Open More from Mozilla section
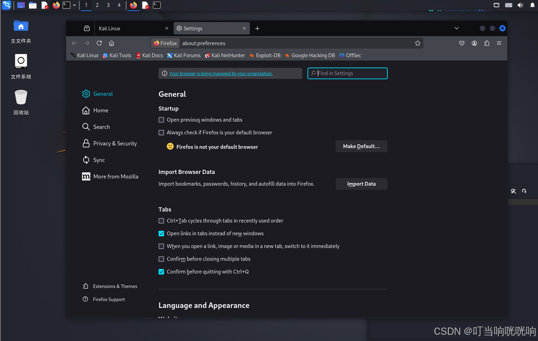Image resolution: width=538 pixels, height=341 pixels. [x=110, y=176]
